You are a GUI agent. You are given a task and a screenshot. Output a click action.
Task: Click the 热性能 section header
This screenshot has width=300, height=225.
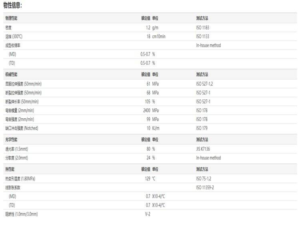(x=10, y=169)
